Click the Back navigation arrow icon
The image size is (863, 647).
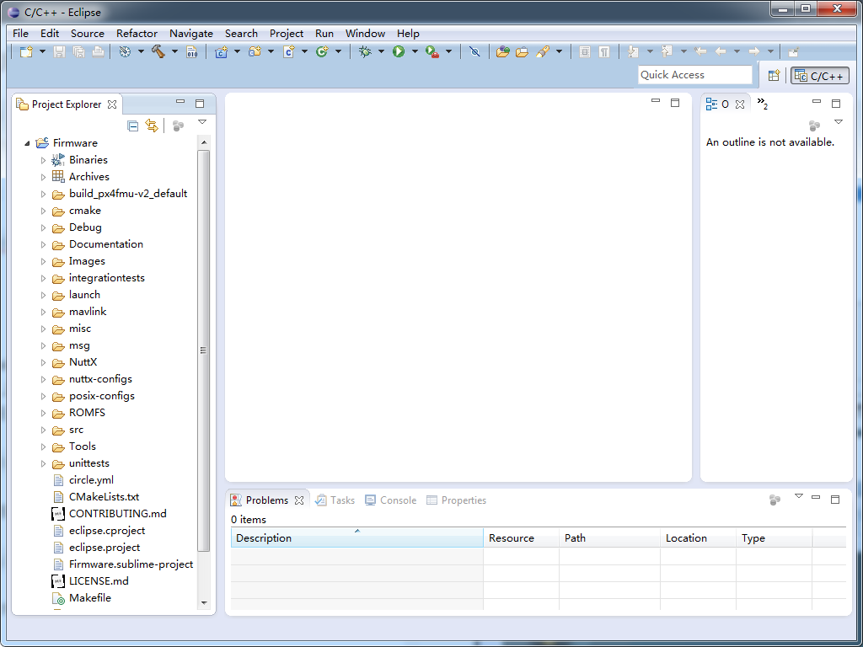point(721,51)
